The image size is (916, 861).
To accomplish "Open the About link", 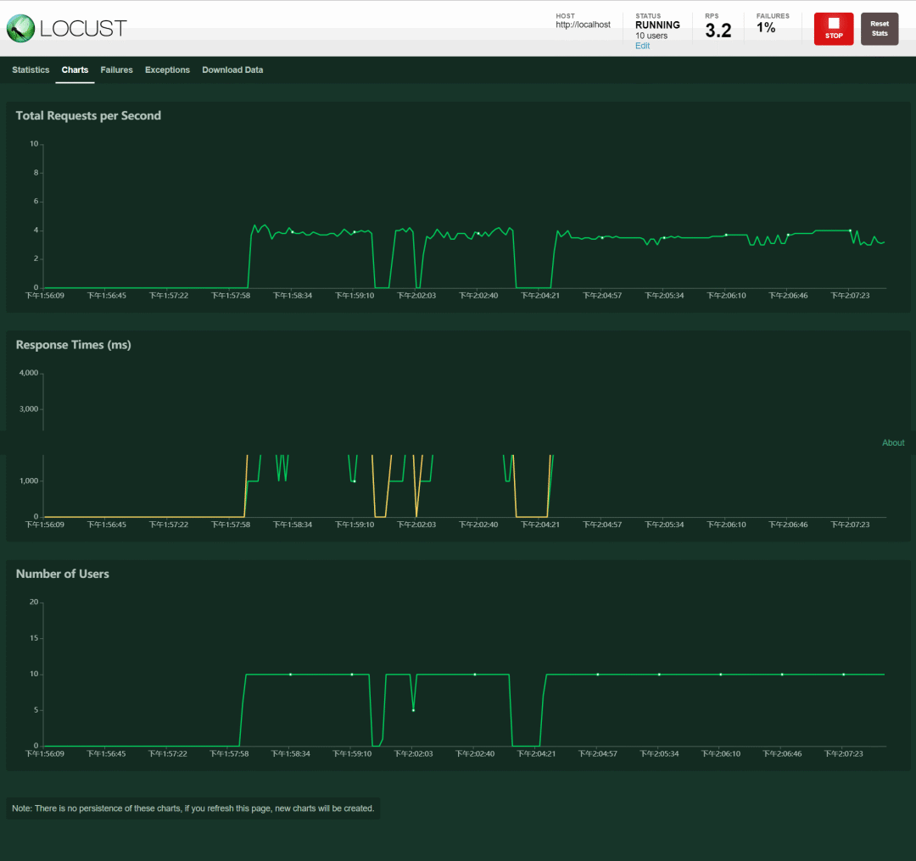I will [x=892, y=442].
